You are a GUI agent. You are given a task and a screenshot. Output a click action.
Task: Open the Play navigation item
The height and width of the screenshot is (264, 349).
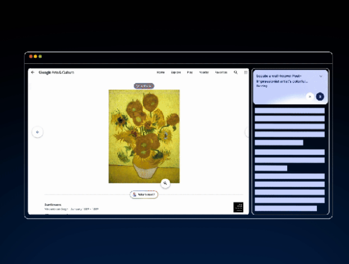click(190, 72)
